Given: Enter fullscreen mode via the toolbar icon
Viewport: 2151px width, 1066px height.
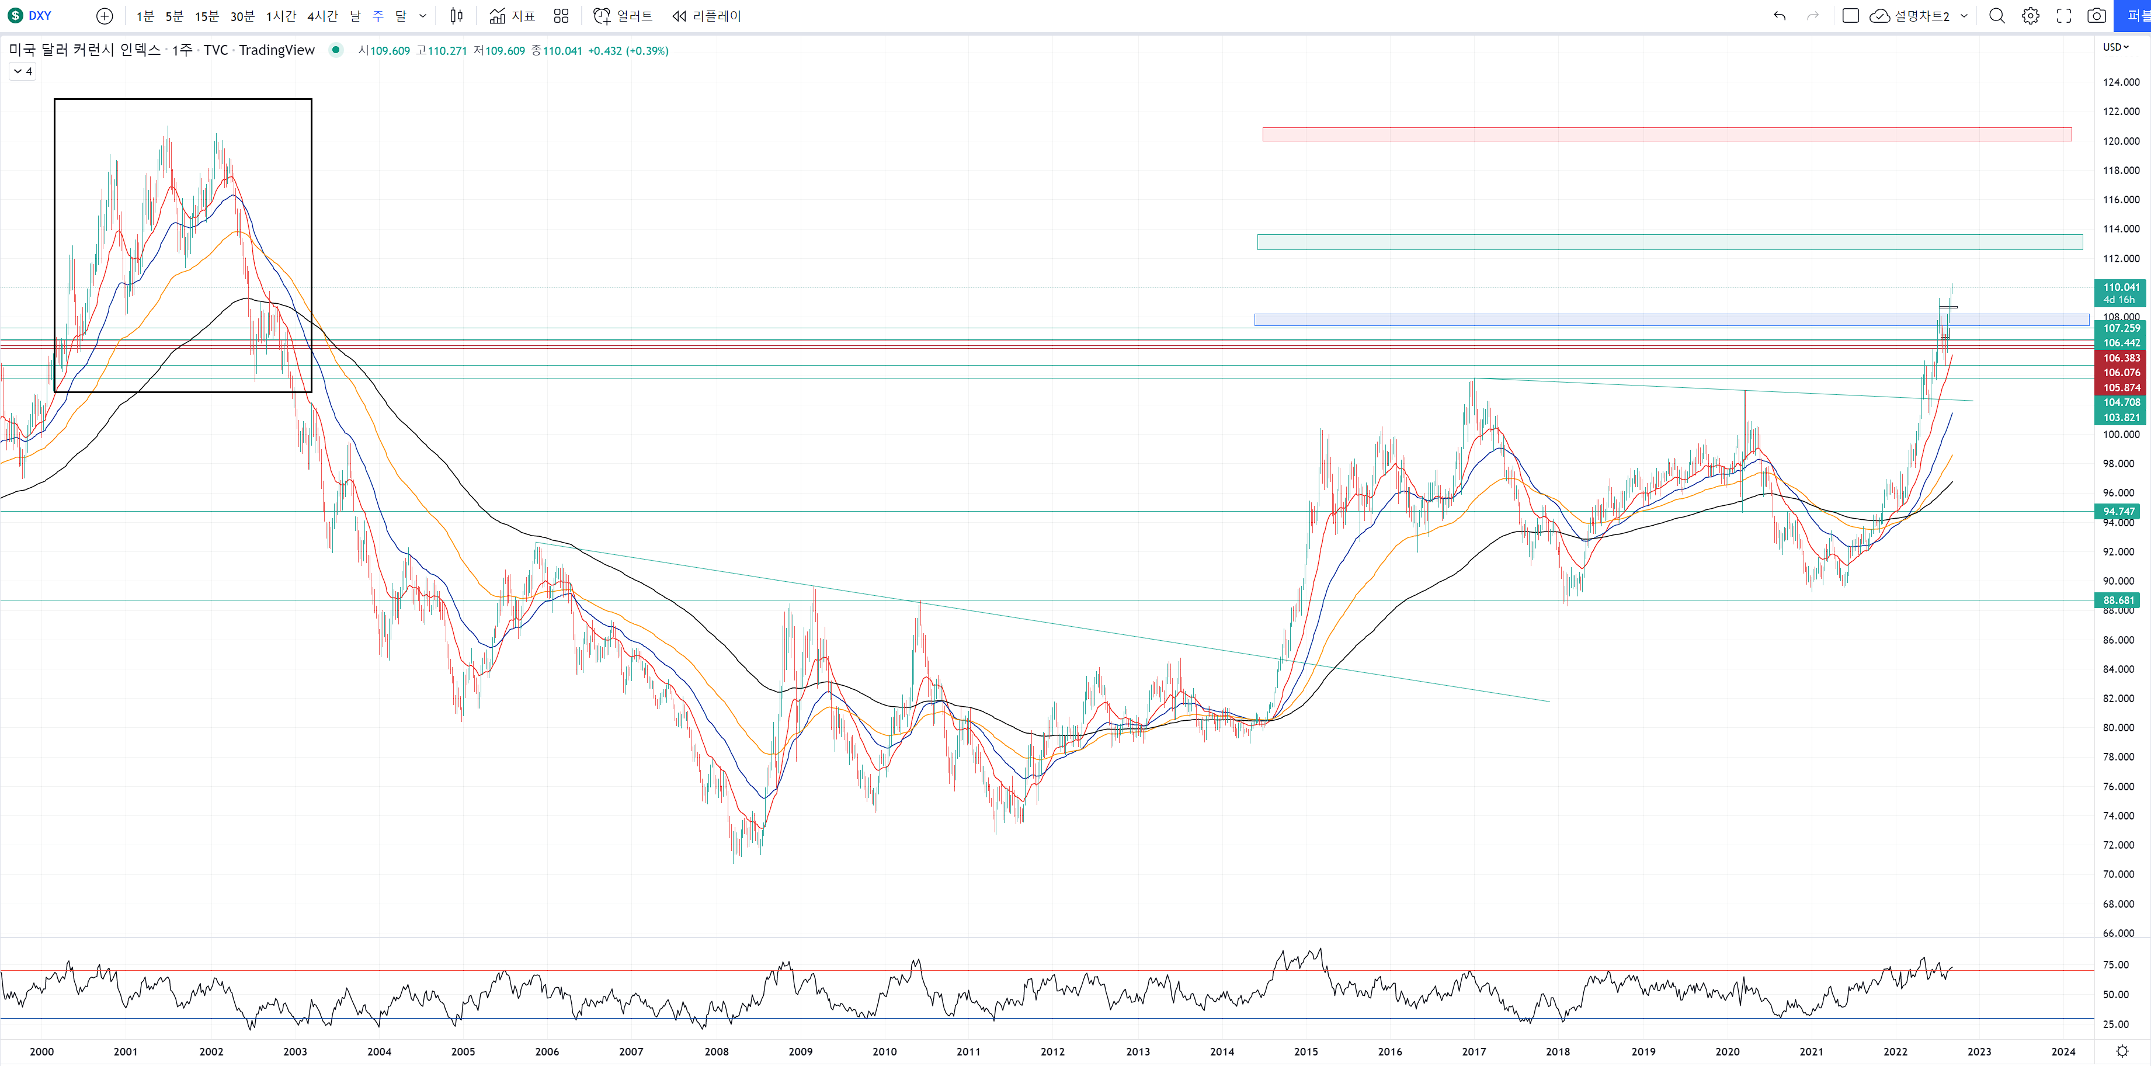Looking at the screenshot, I should (x=2063, y=16).
